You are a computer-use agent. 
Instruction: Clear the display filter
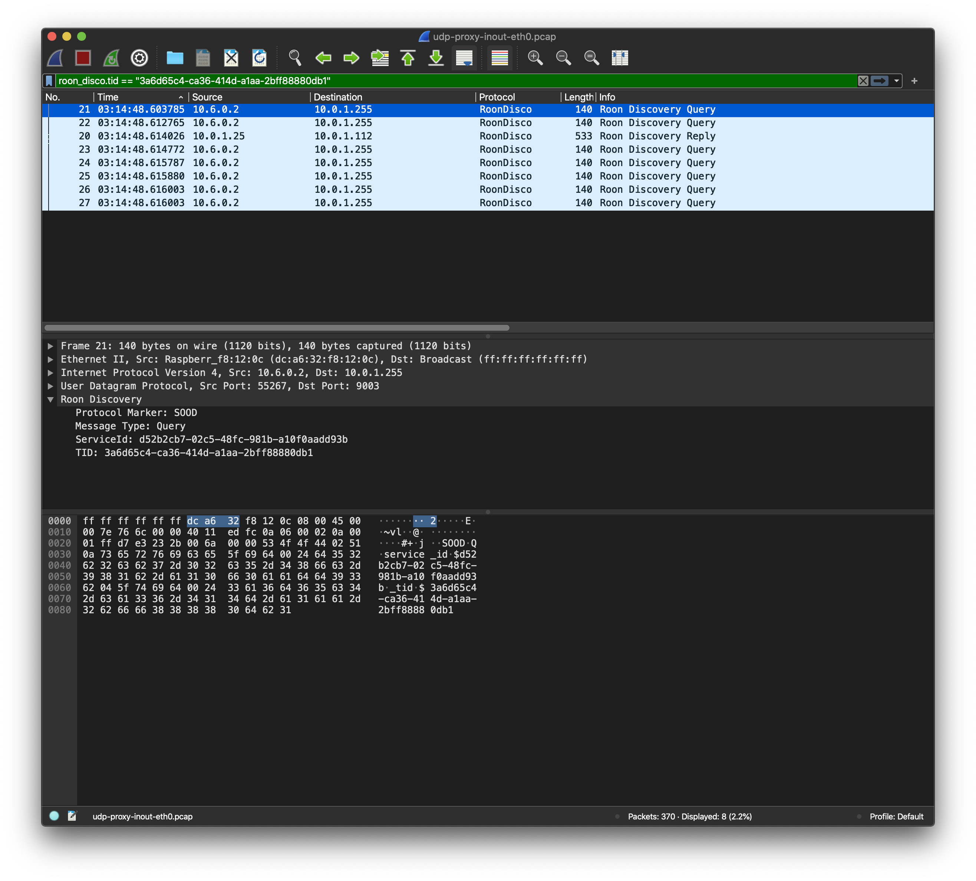point(863,81)
